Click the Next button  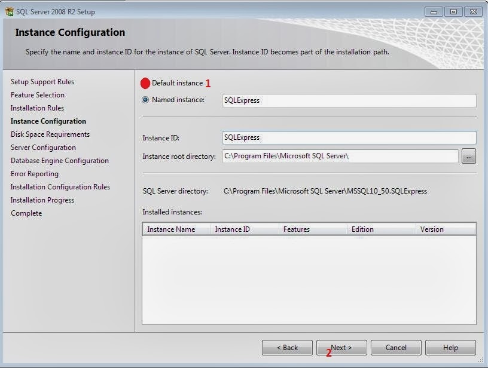point(341,348)
